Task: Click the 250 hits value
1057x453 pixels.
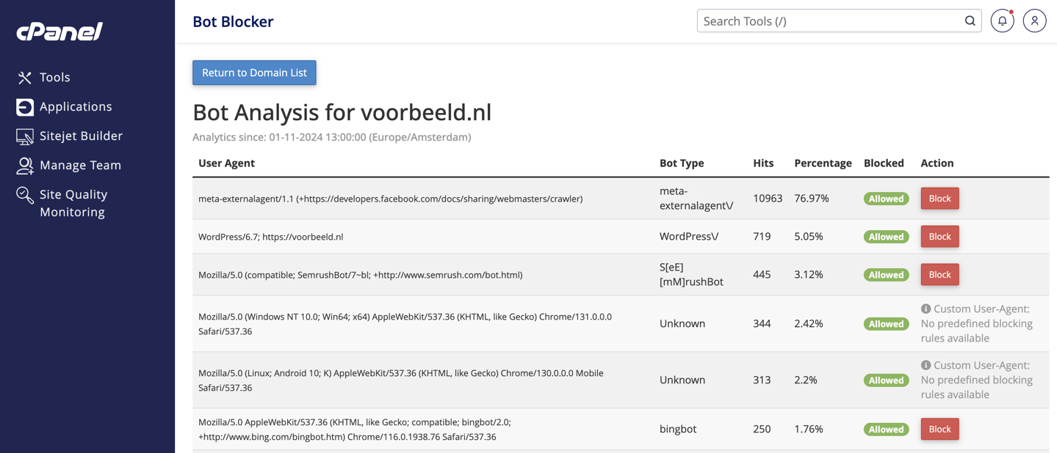Action: (x=762, y=430)
